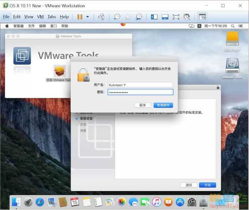Click the display mirroring menu bar icon
Screen dimensions: 249x210
[x=192, y=26]
